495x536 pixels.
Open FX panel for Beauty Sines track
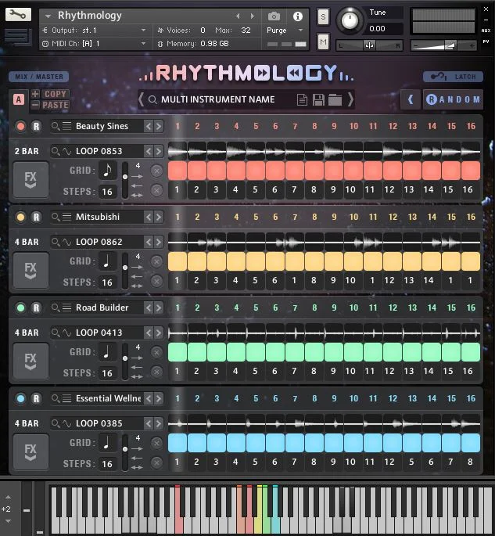pyautogui.click(x=30, y=180)
